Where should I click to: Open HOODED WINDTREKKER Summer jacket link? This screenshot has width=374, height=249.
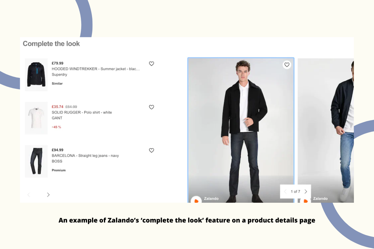pos(96,69)
